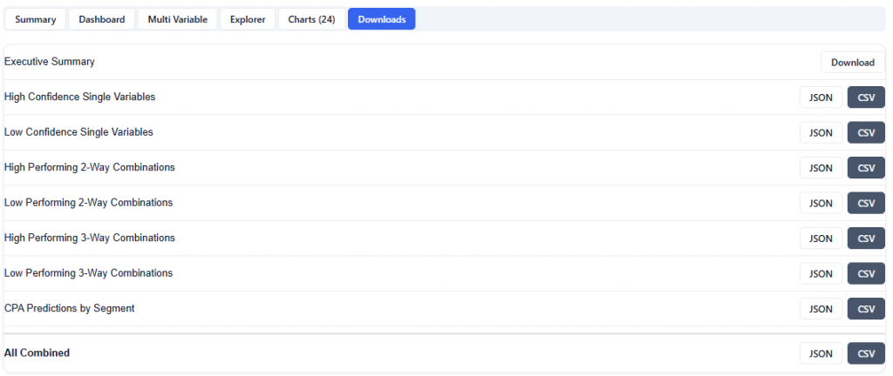Export High Performing 2-Way Combinations JSON

(821, 168)
